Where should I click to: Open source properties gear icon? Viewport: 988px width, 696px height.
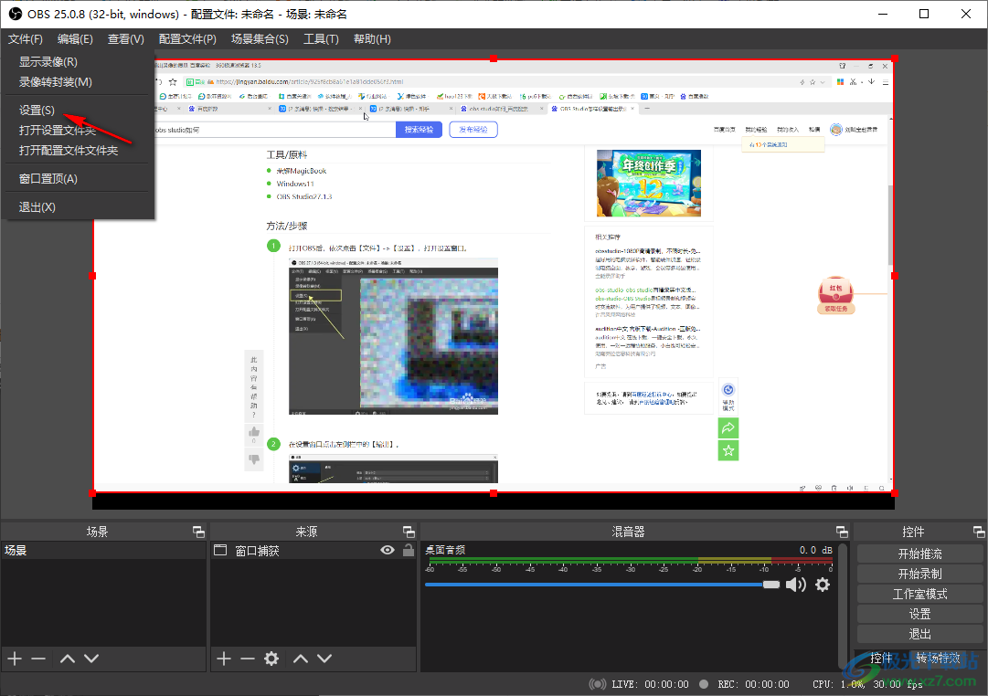(271, 659)
